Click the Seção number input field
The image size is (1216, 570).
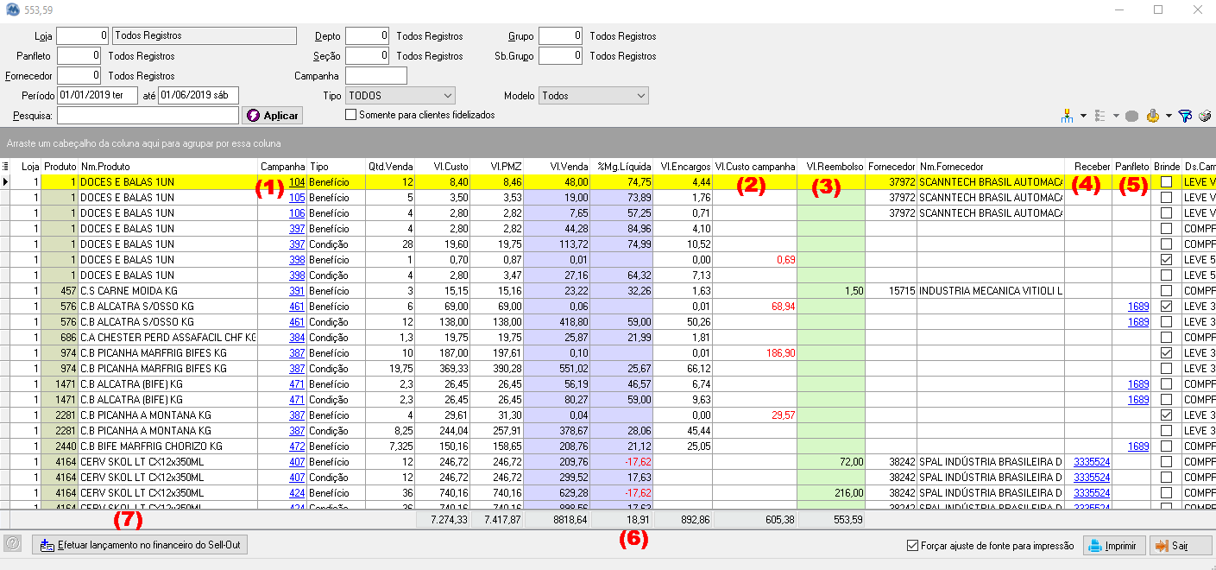(x=368, y=56)
